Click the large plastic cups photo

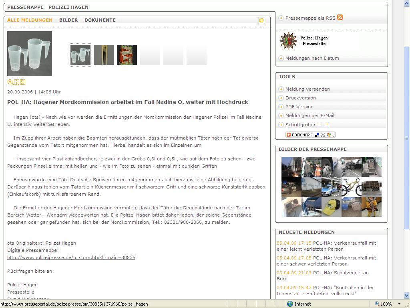point(30,54)
